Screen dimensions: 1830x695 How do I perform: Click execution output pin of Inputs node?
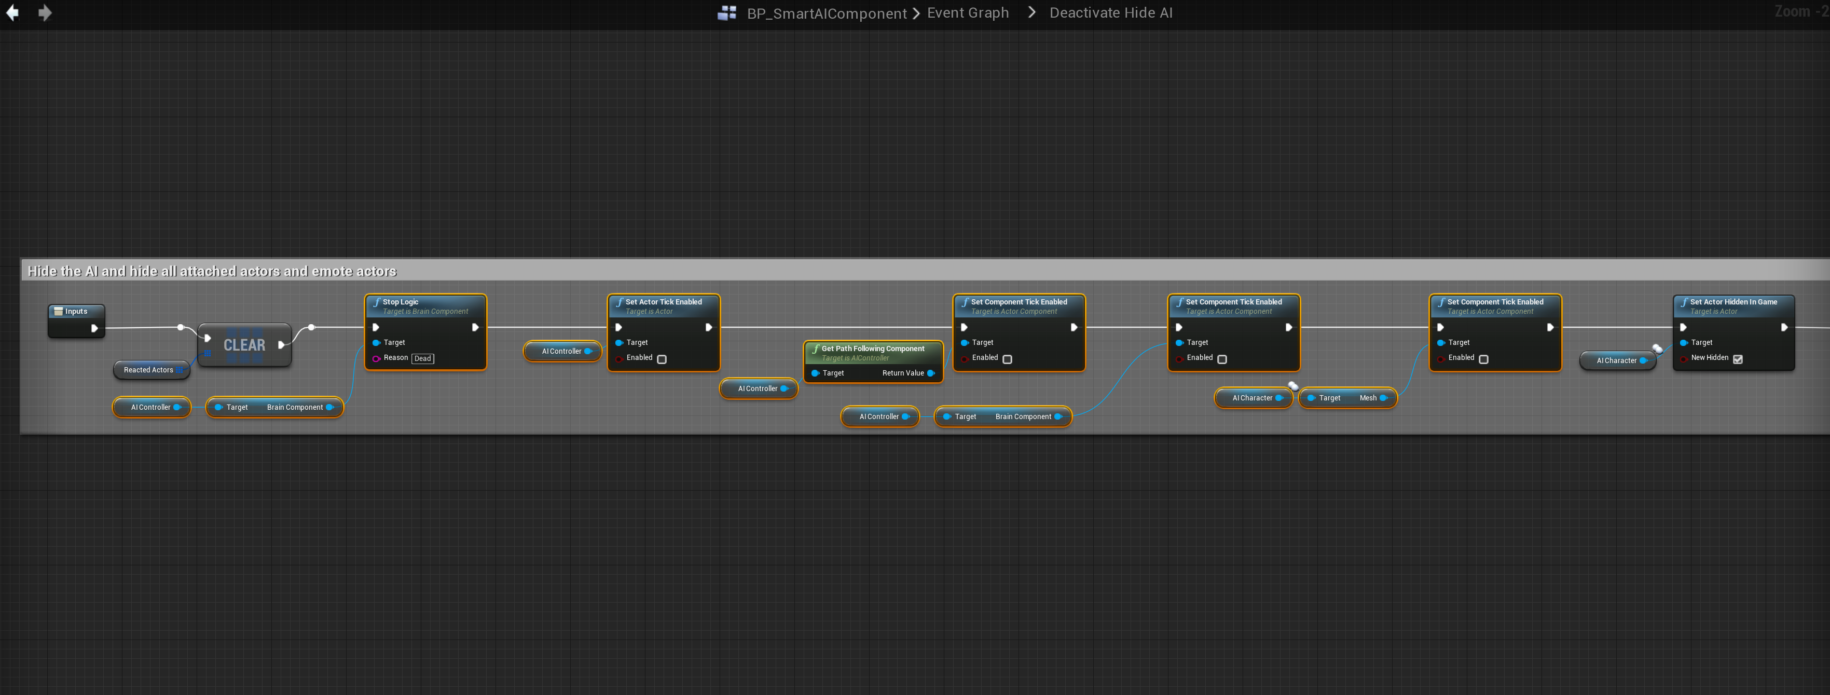pyautogui.click(x=94, y=328)
